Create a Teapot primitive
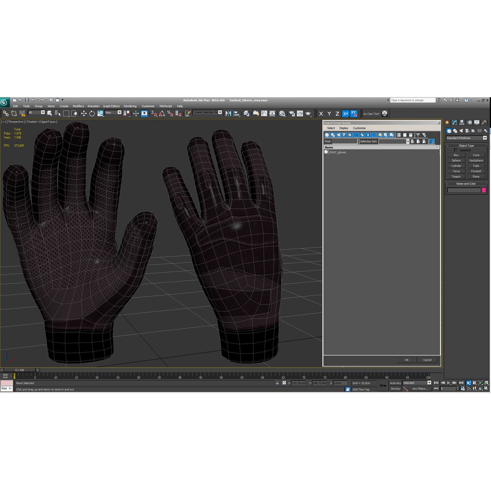 pos(456,176)
